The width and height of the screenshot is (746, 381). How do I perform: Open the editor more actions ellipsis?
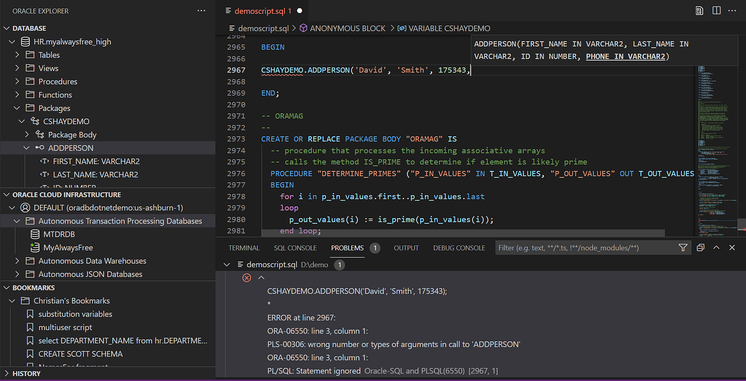click(733, 11)
